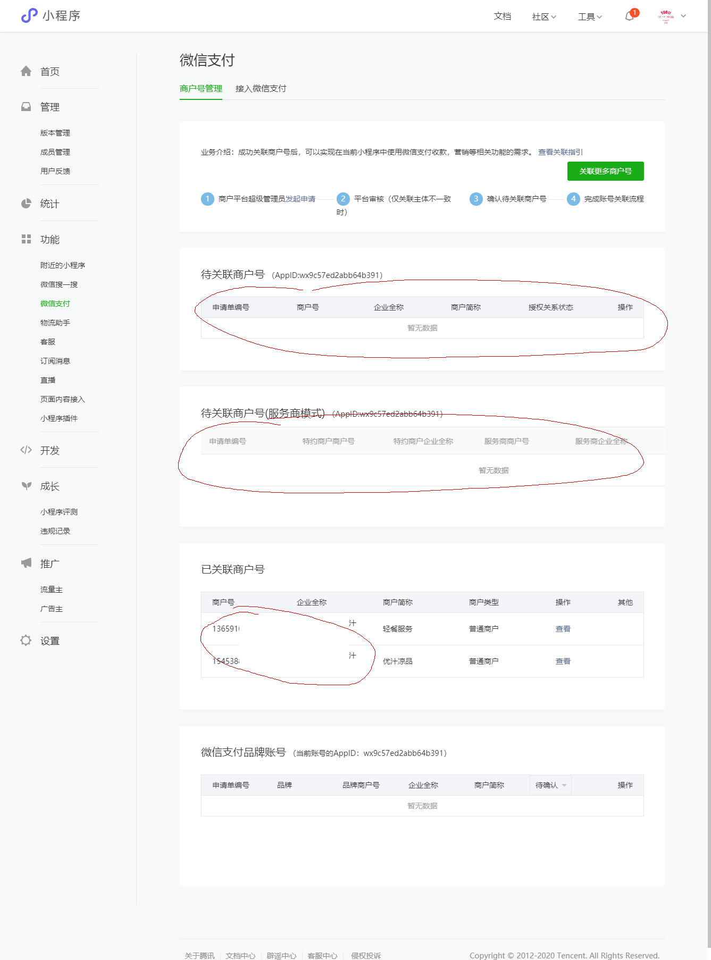The height and width of the screenshot is (960, 711).
Task: Switch to 商户号管理 tab
Action: point(201,89)
